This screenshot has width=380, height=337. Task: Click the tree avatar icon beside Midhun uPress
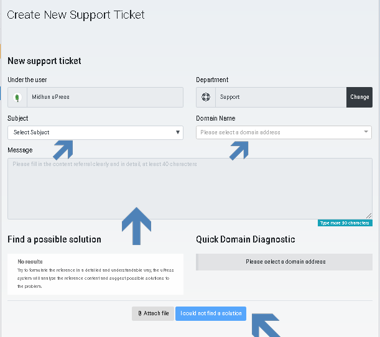17,98
